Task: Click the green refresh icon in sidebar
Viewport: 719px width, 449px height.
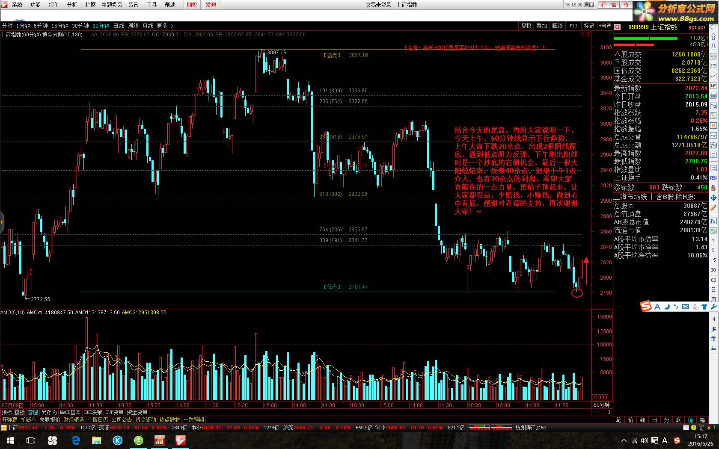Action: point(713,231)
